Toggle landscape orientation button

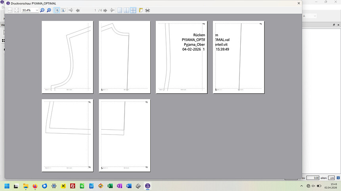pos(63,10)
